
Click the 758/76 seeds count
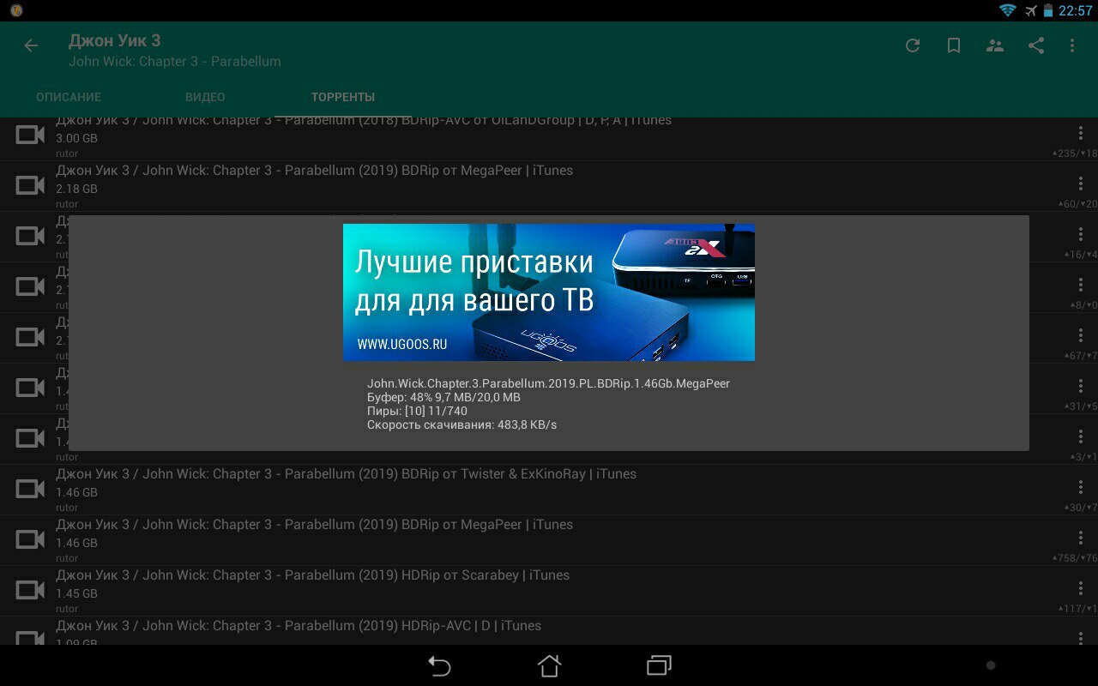pyautogui.click(x=1075, y=558)
